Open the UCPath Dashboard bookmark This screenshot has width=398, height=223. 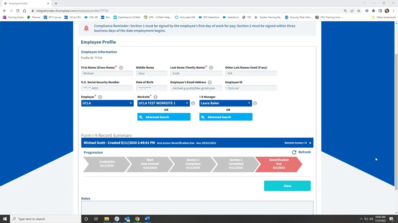(x=127, y=17)
